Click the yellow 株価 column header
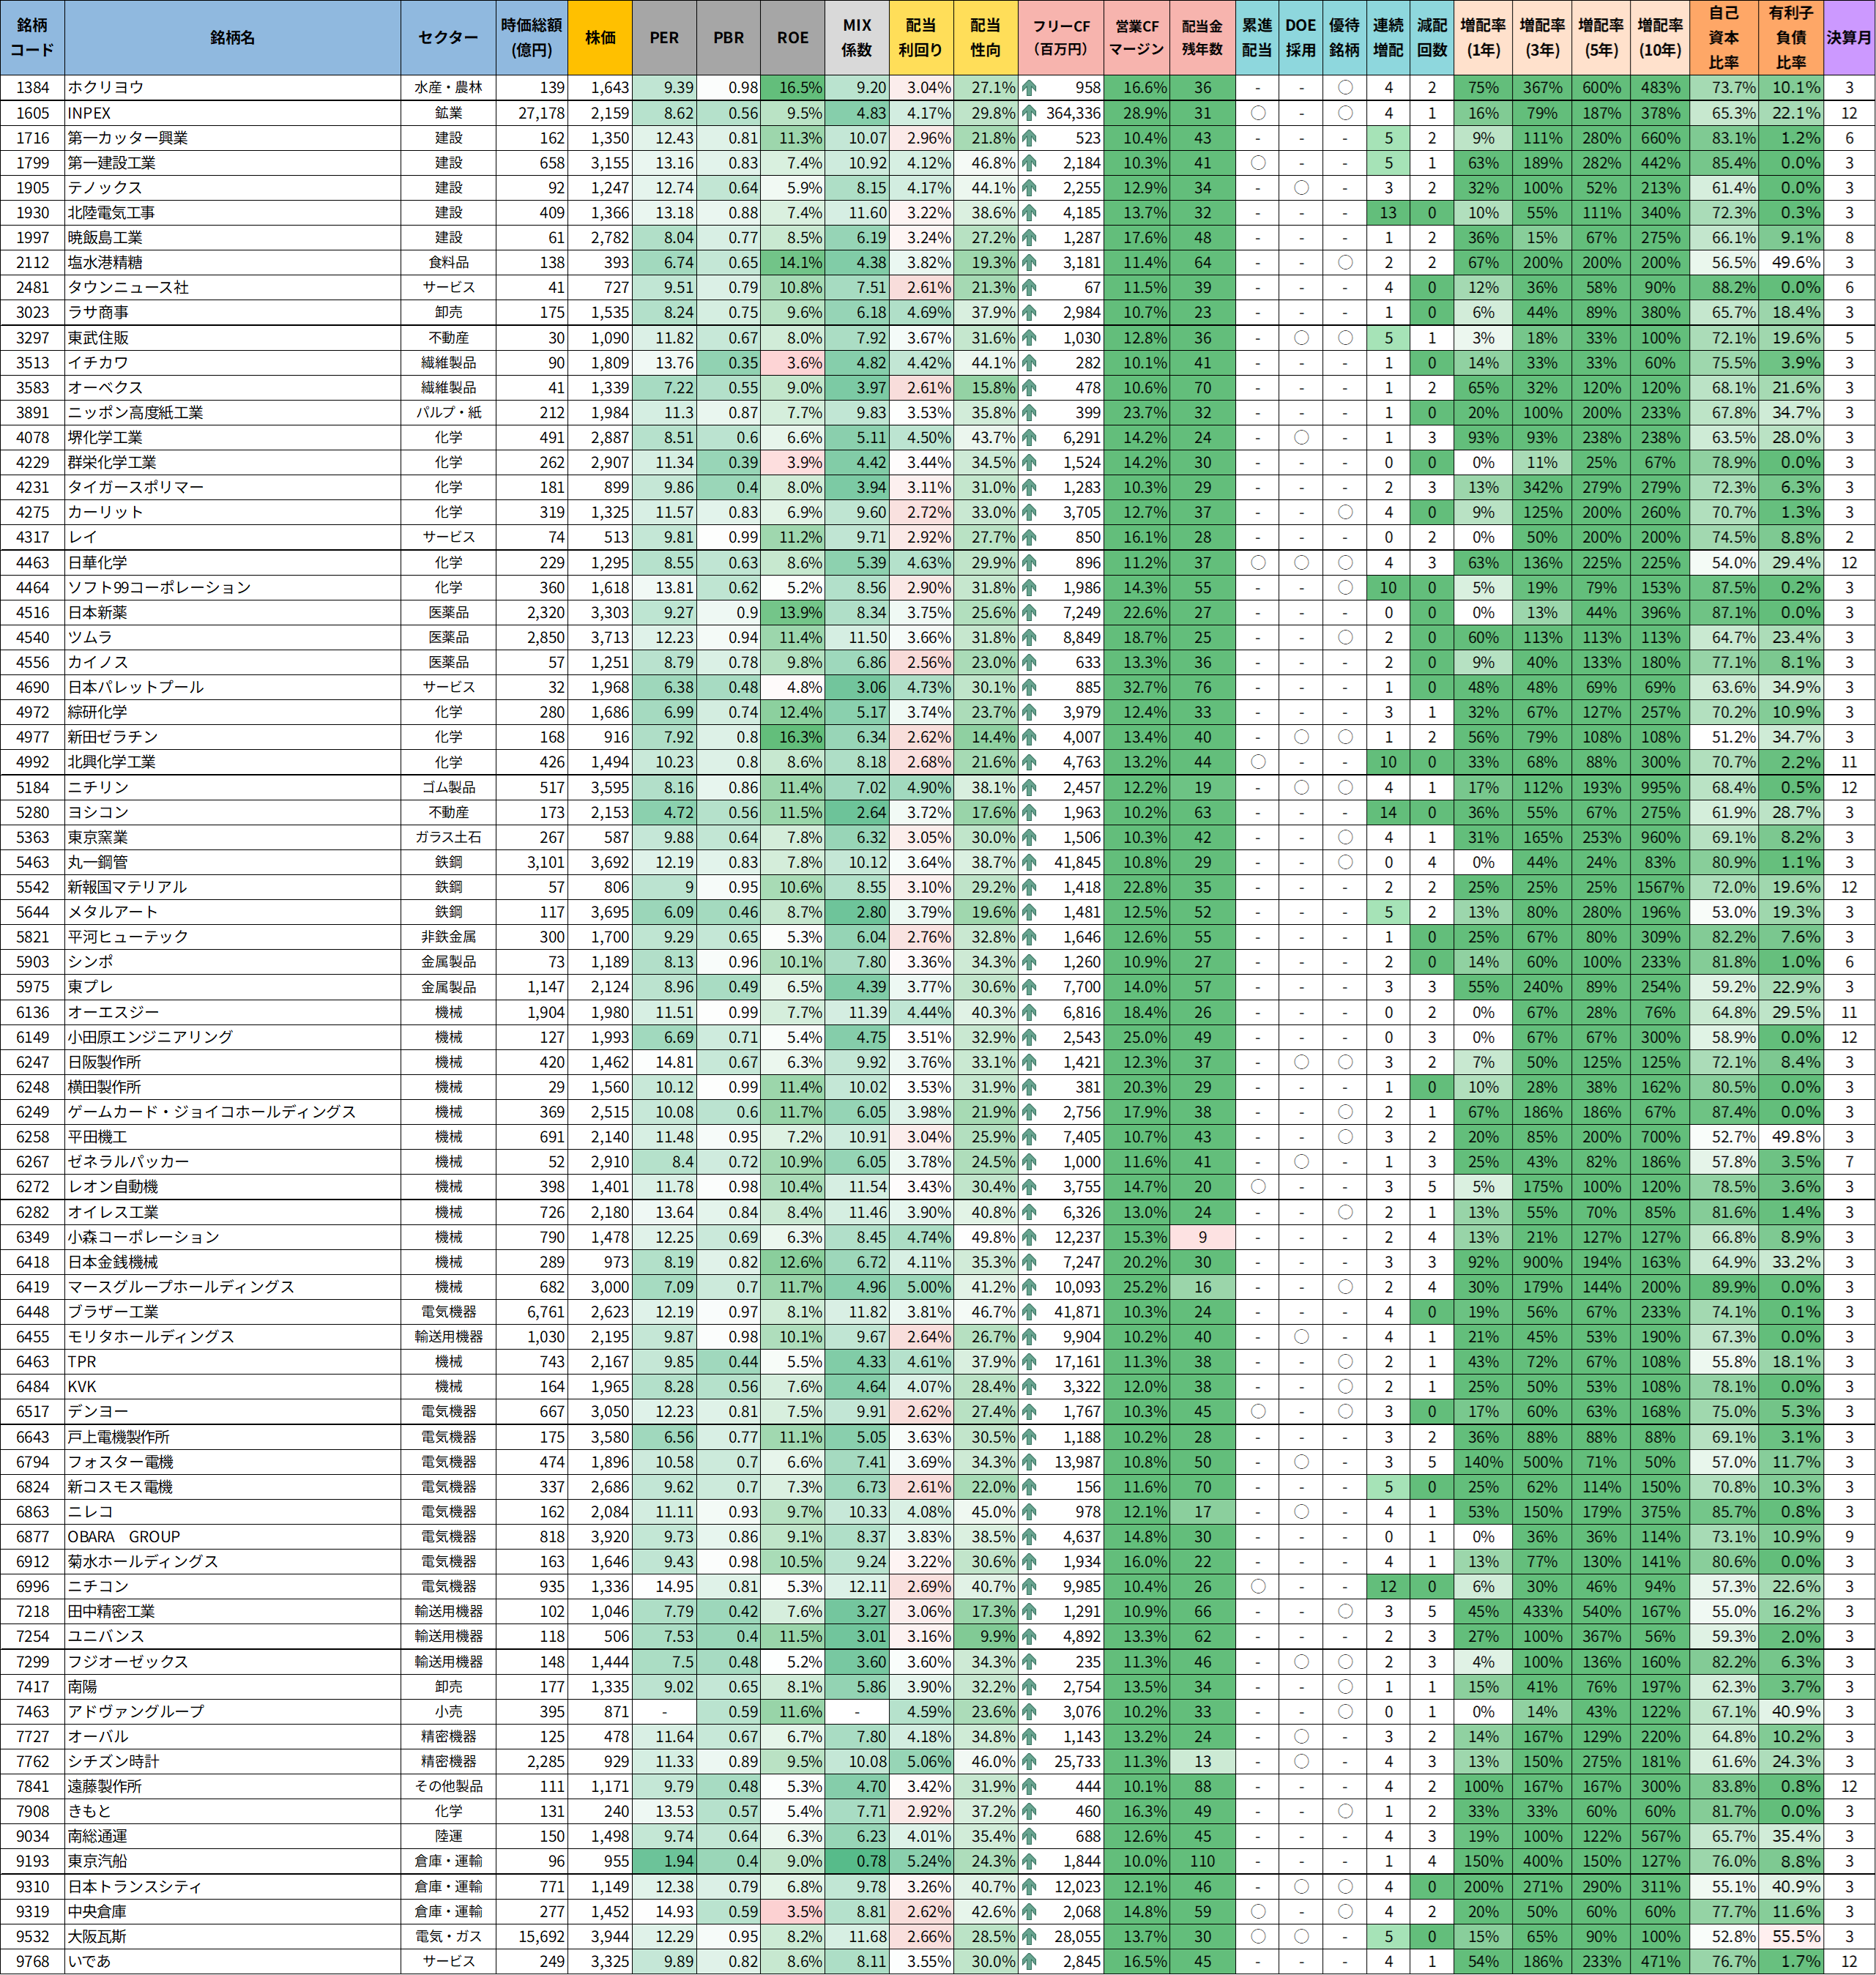This screenshot has height=1975, width=1876. point(600,38)
